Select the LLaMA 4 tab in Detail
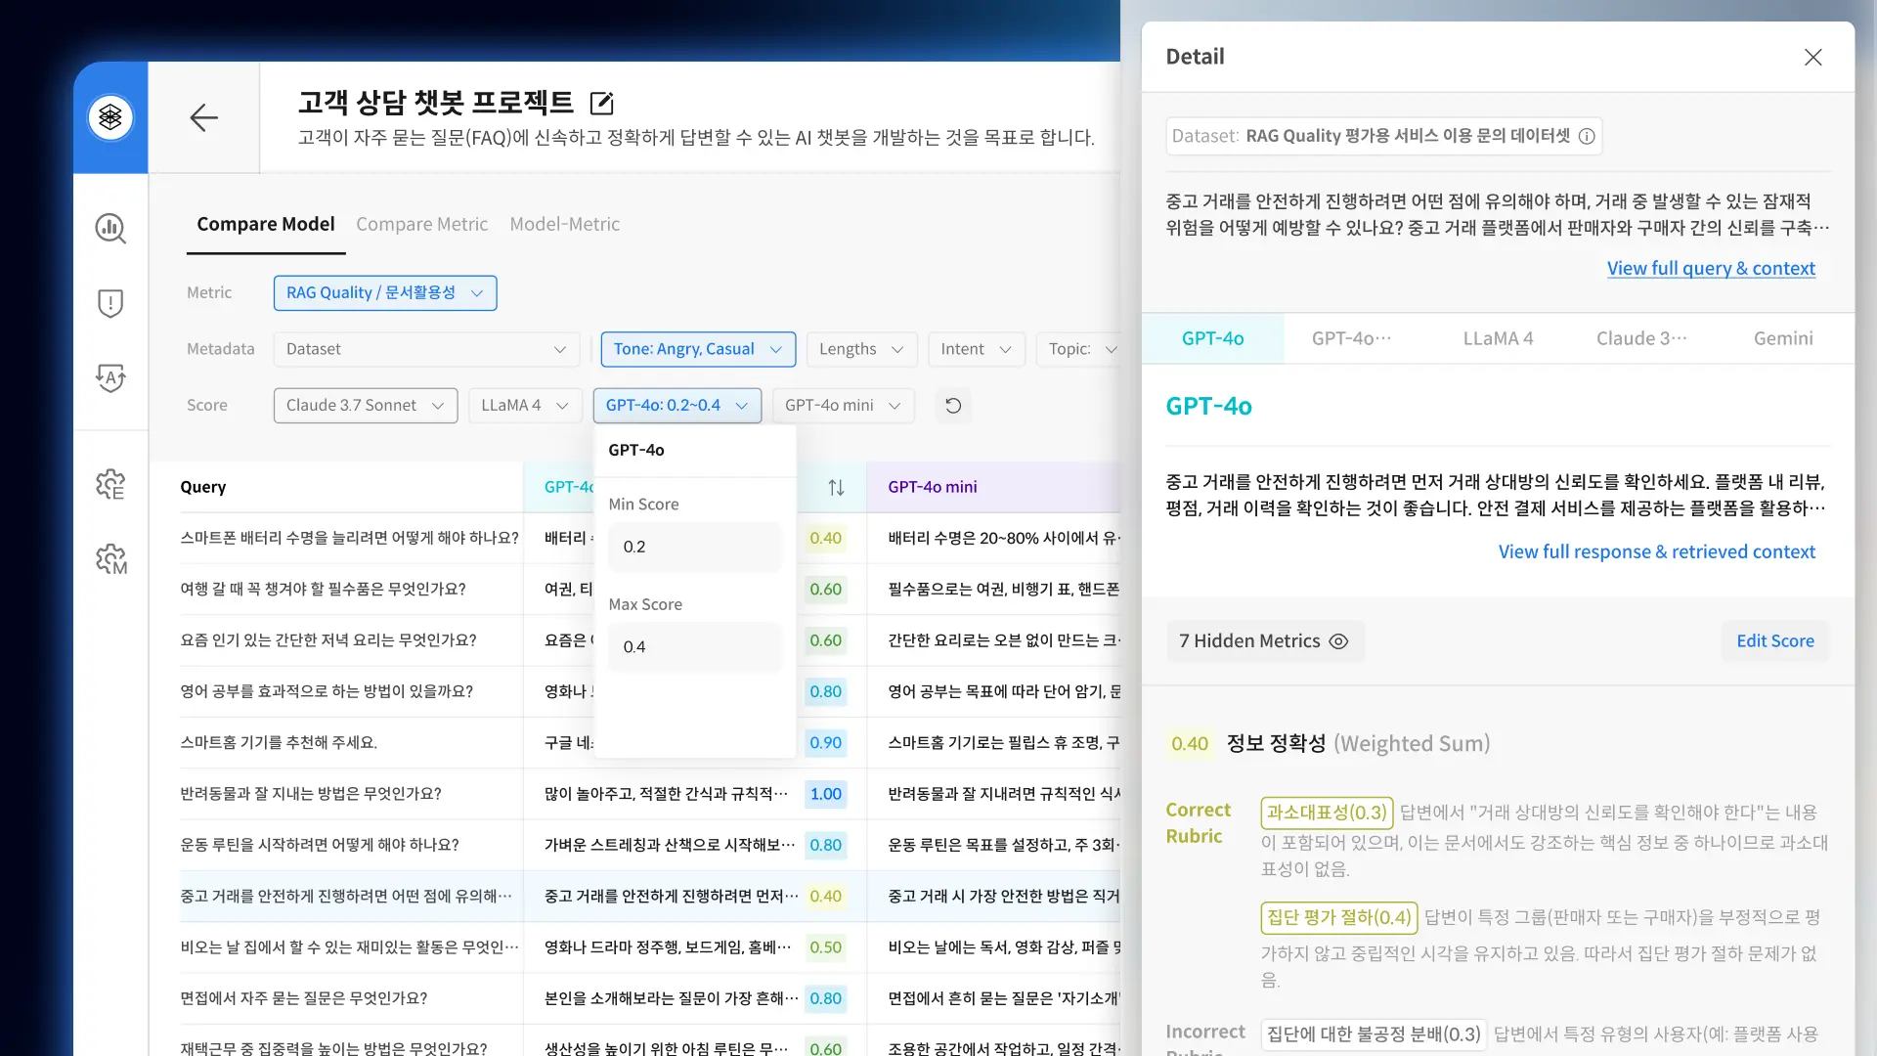This screenshot has height=1056, width=1877. [1498, 338]
